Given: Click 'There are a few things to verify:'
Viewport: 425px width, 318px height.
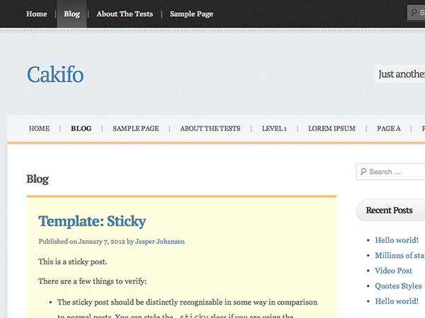Looking at the screenshot, I should tap(92, 281).
